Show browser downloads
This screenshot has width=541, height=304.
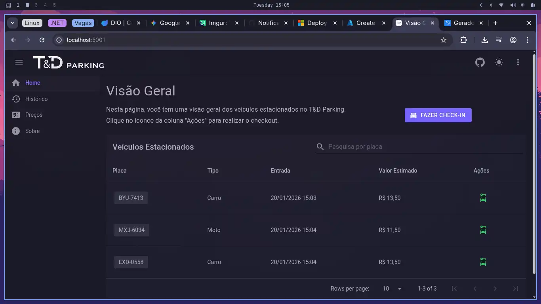tap(484, 40)
